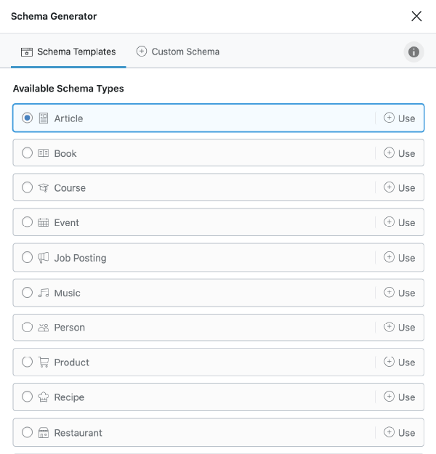This screenshot has width=436, height=454.
Task: Click the Person schema row label
Action: pos(70,328)
